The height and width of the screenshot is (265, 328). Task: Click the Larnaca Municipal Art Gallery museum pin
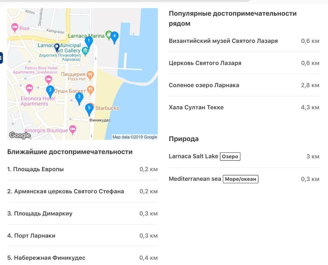85,51
